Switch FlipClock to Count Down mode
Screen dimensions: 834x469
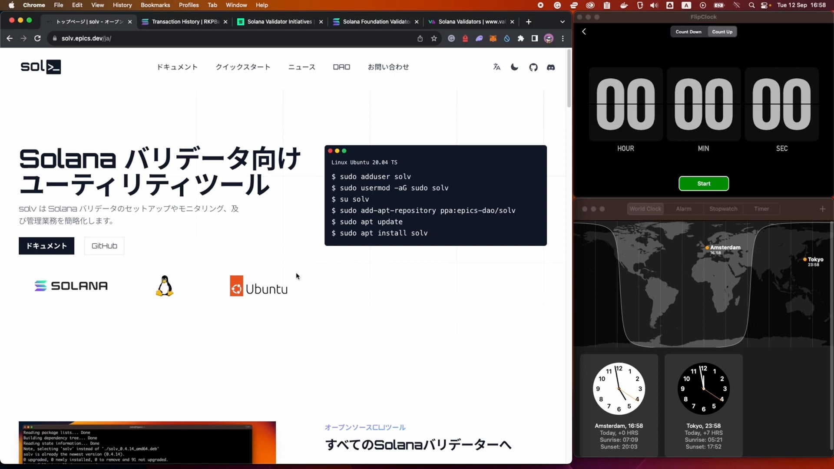tap(688, 32)
